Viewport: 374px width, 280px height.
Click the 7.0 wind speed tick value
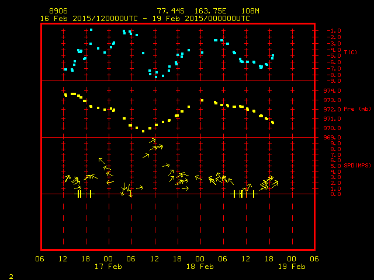[335, 155]
